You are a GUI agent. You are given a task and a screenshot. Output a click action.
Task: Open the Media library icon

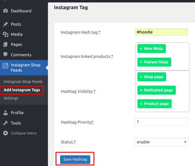point(6,34)
